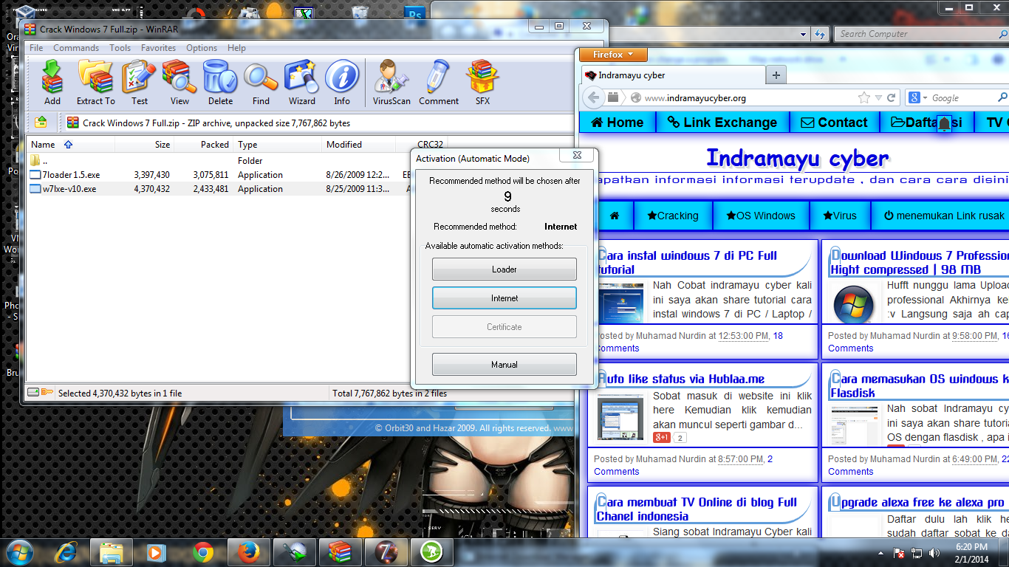Expand Explorer address bar dropdown arrow
Screen dimensions: 1009x567
click(803, 34)
